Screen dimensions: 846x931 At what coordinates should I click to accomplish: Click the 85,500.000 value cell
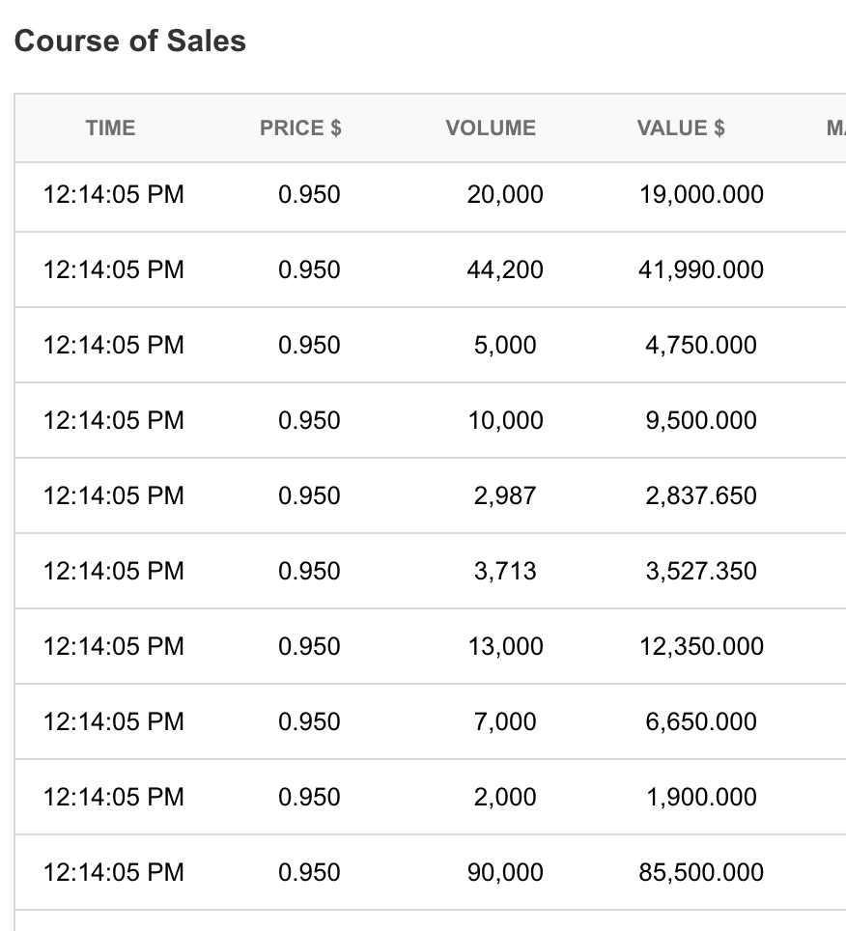701,873
